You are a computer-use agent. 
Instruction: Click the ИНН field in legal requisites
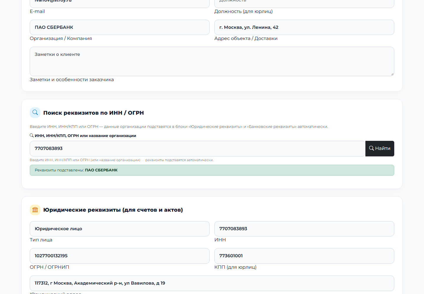tap(304, 229)
